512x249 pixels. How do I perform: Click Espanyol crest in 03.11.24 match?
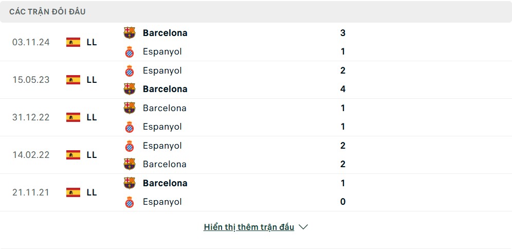tap(130, 51)
